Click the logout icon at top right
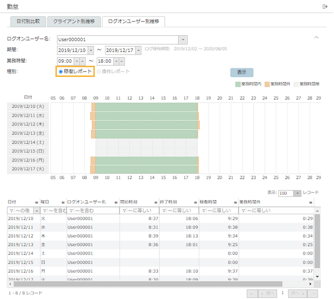 (325, 6)
